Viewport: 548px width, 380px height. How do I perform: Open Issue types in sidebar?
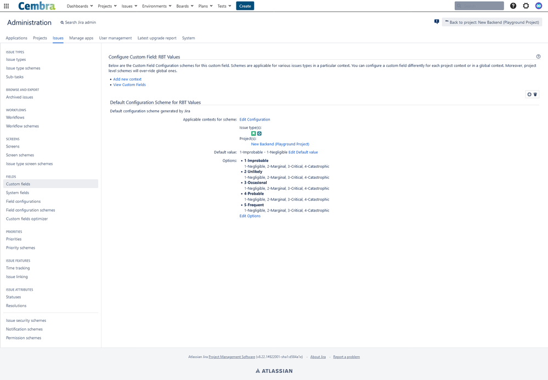[16, 60]
